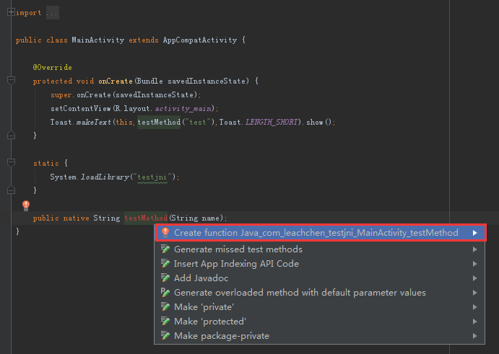
Task: Click the String name parameter in testMethod
Action: click(196, 218)
